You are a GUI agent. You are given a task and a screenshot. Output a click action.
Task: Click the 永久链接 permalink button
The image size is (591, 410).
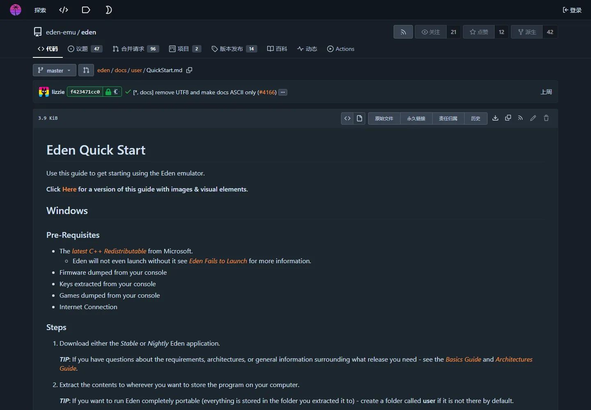416,118
